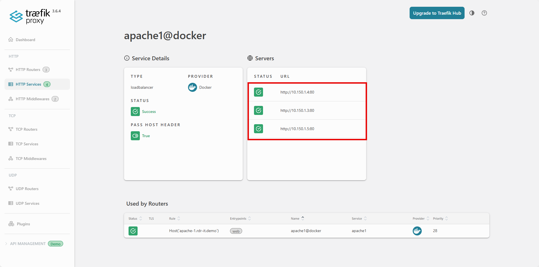Click status icon for server 10.150.1.5:80
Viewport: 539px width, 267px height.
pos(258,129)
